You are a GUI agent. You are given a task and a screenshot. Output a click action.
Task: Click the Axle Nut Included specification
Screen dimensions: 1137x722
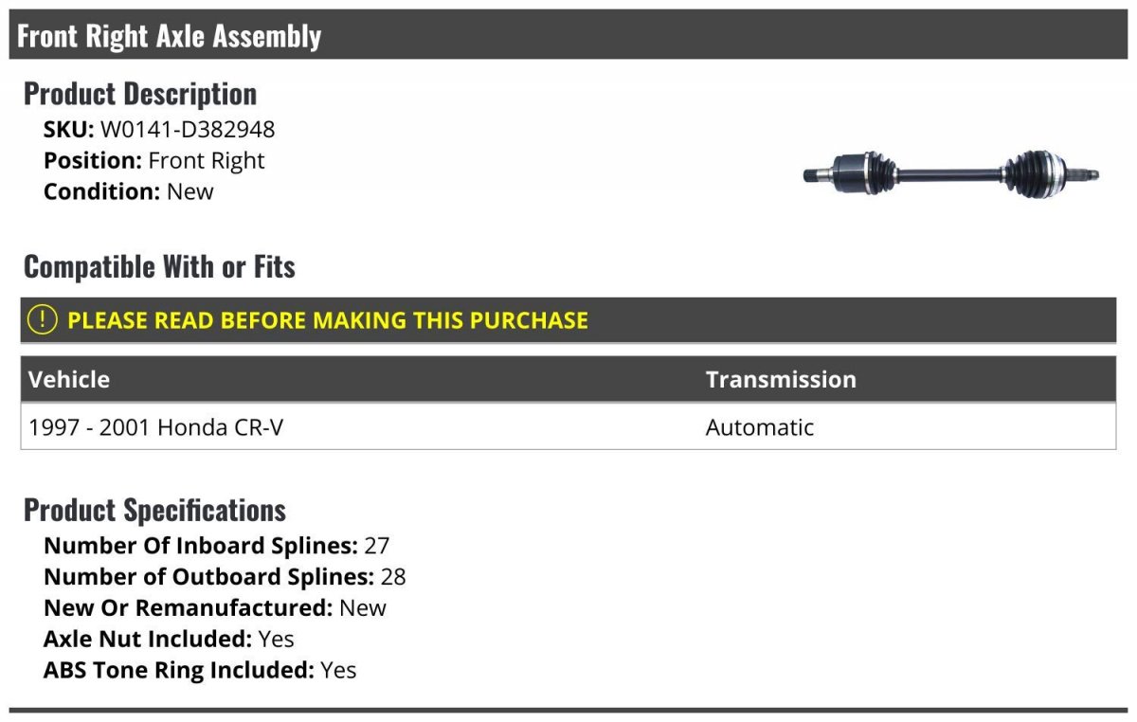pyautogui.click(x=170, y=639)
